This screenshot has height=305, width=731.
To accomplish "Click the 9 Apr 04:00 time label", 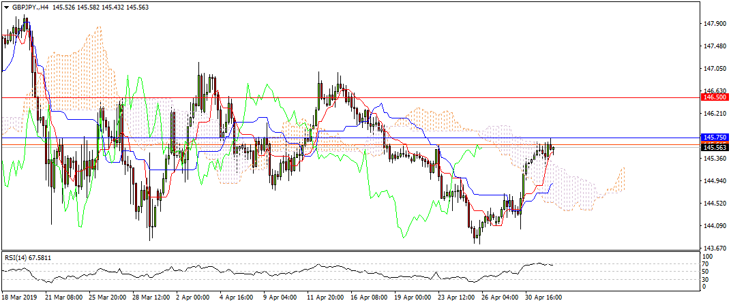I will point(281,297).
